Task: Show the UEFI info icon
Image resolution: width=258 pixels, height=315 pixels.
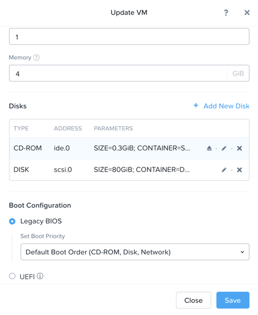Action: click(x=40, y=276)
